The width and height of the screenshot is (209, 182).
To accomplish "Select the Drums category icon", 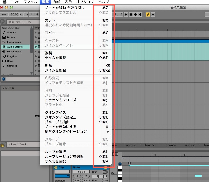I will tap(4, 37).
